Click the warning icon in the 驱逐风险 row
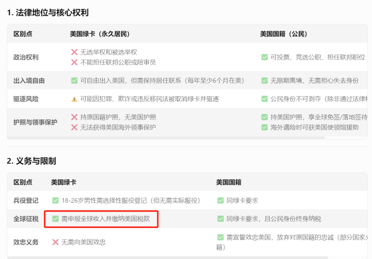The height and width of the screenshot is (259, 372). tap(74, 99)
